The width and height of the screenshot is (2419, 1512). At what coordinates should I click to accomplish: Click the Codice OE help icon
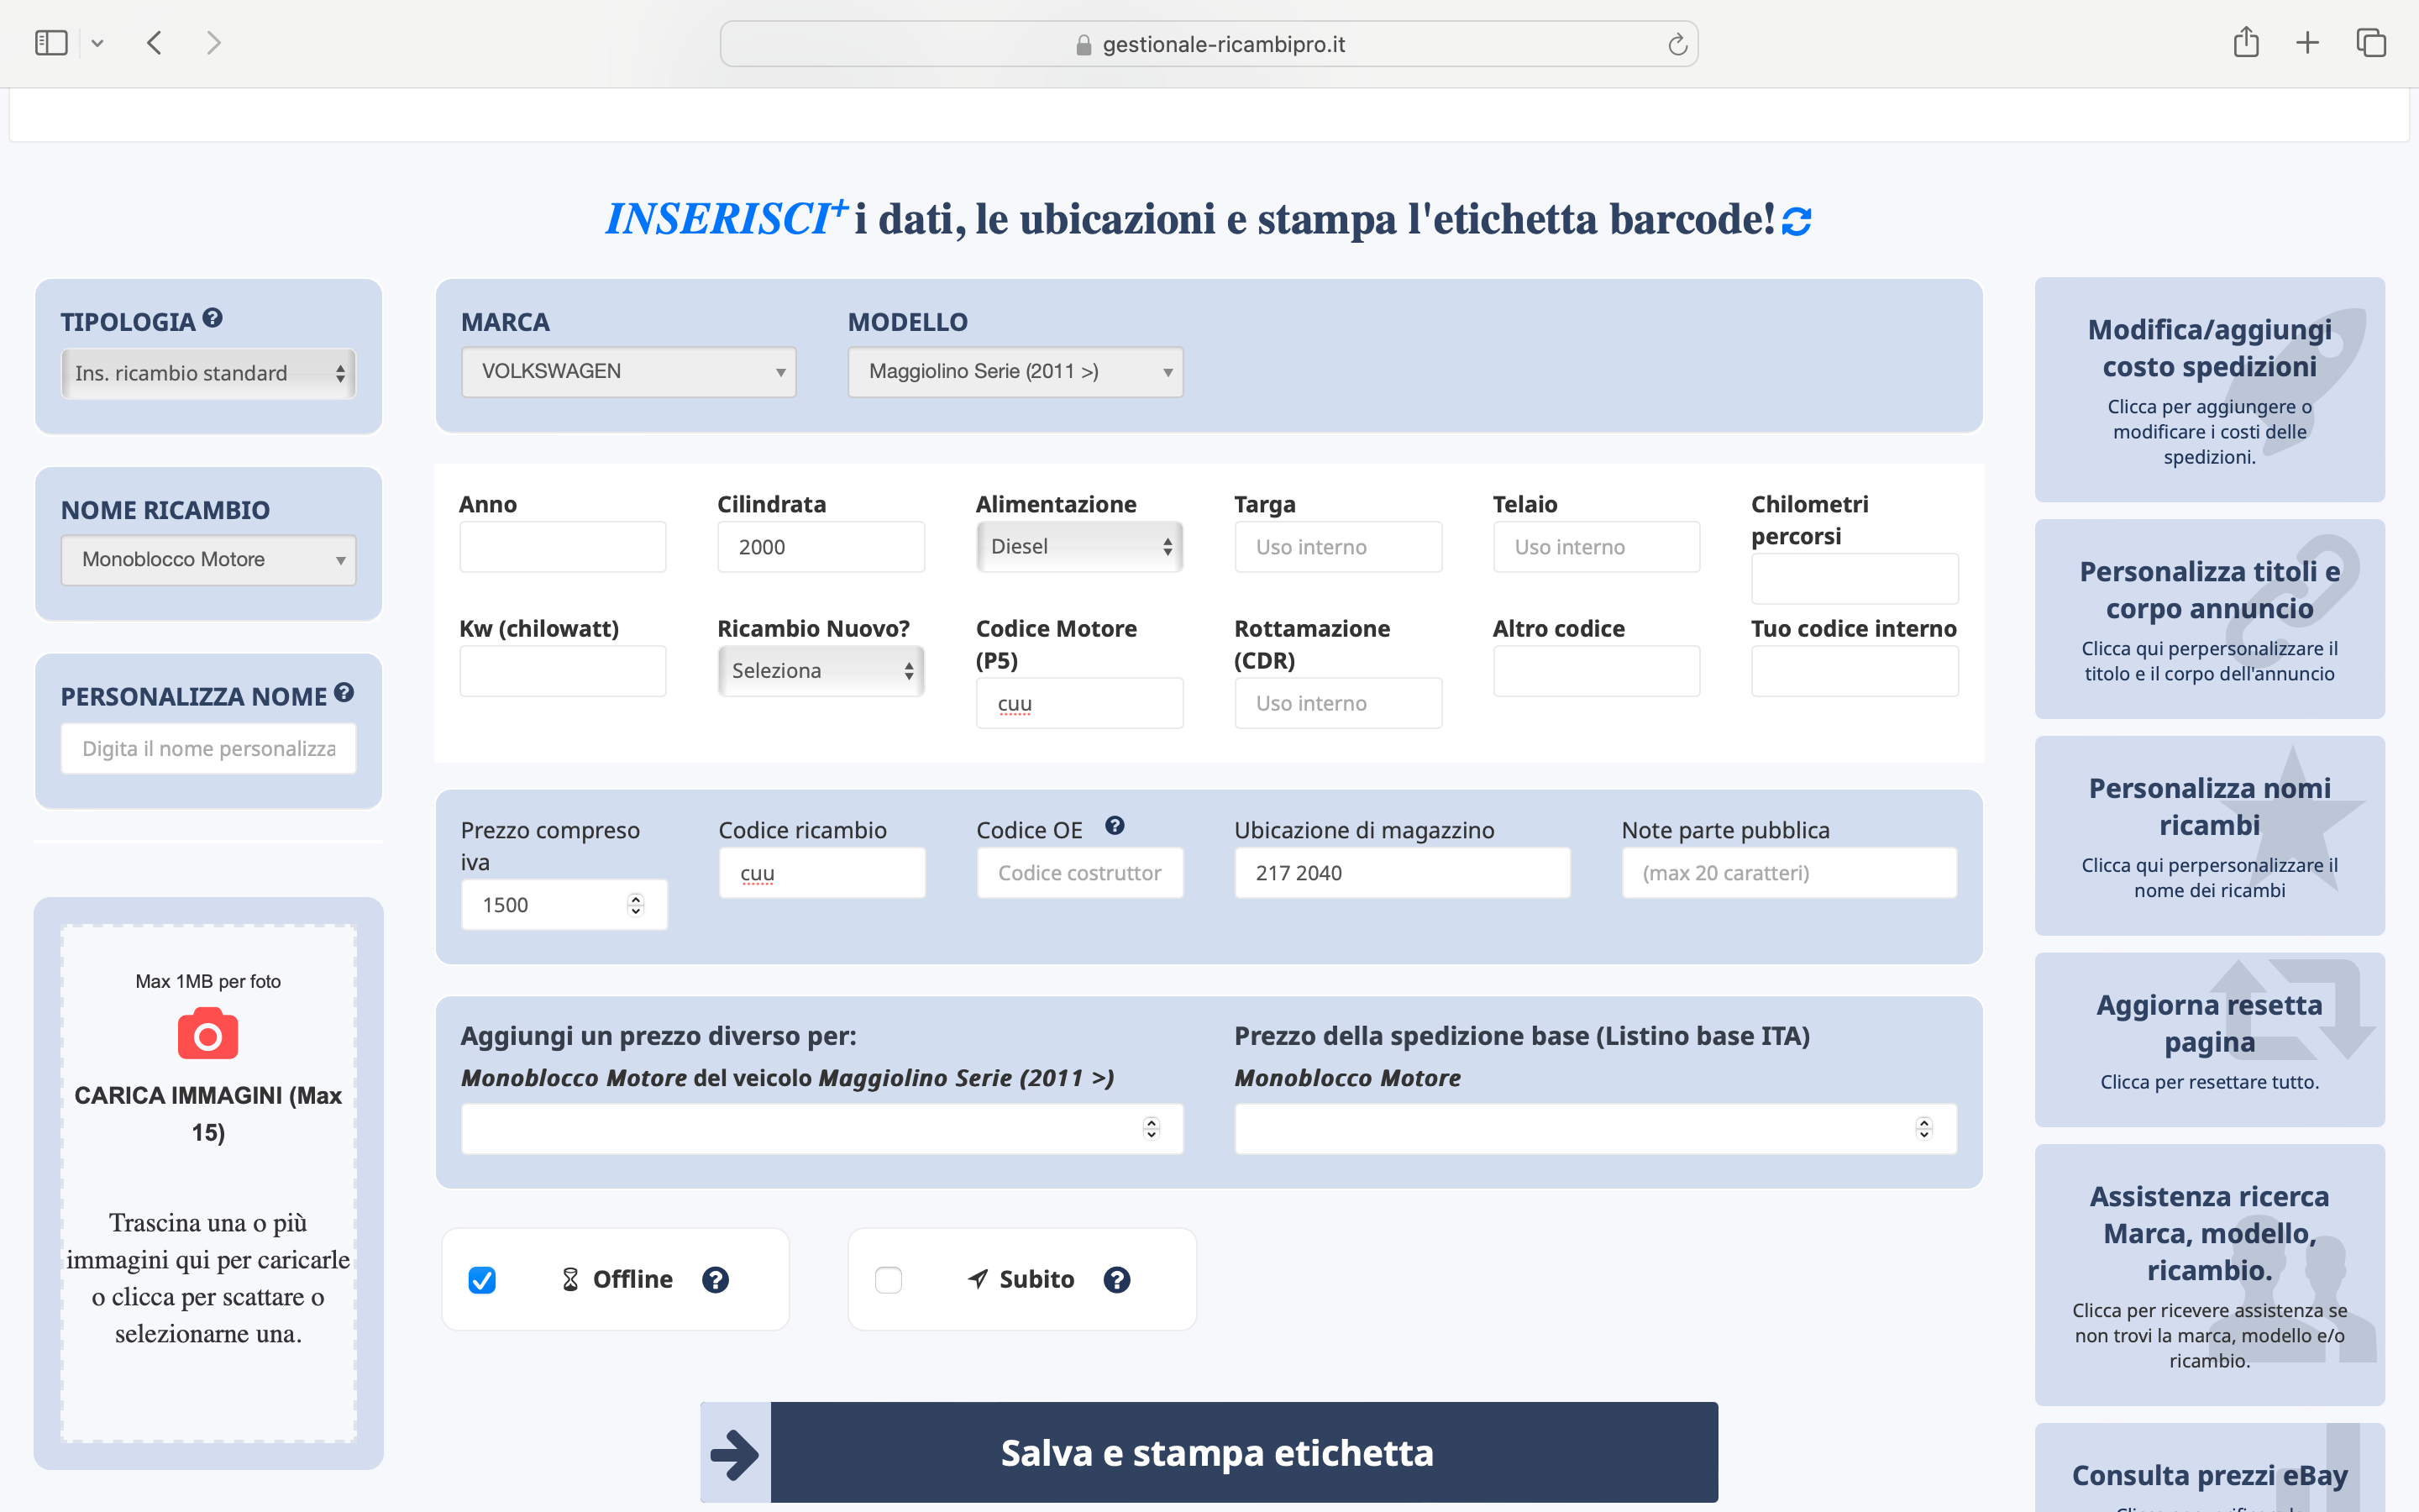click(x=1115, y=826)
